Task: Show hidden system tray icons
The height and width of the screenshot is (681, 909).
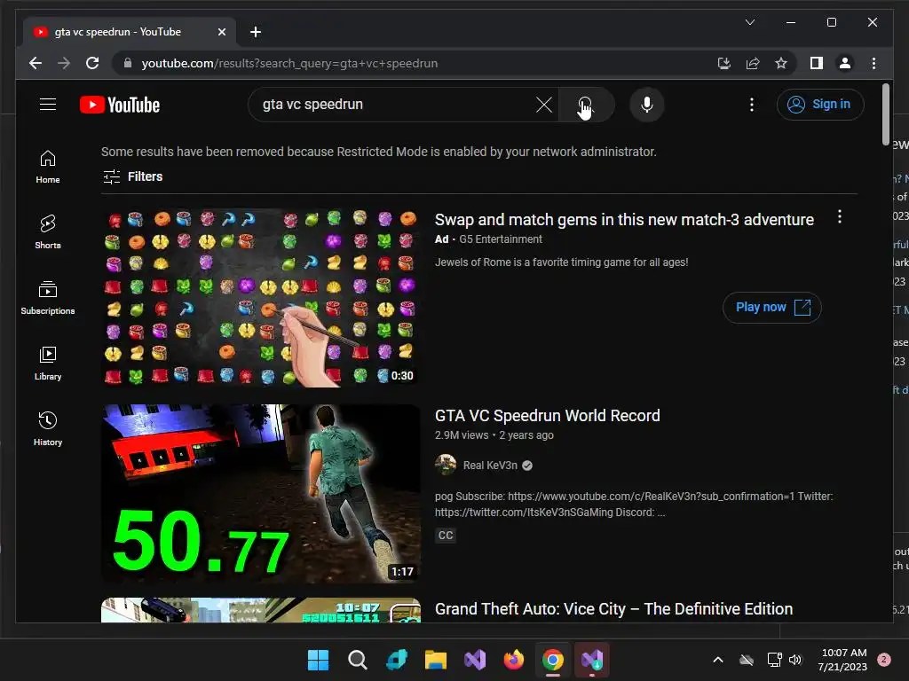Action: [x=717, y=660]
